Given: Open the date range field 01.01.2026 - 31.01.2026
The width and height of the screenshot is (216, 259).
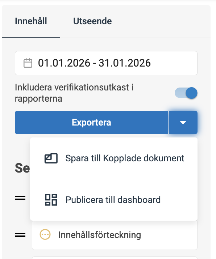Looking at the screenshot, I should click(106, 63).
